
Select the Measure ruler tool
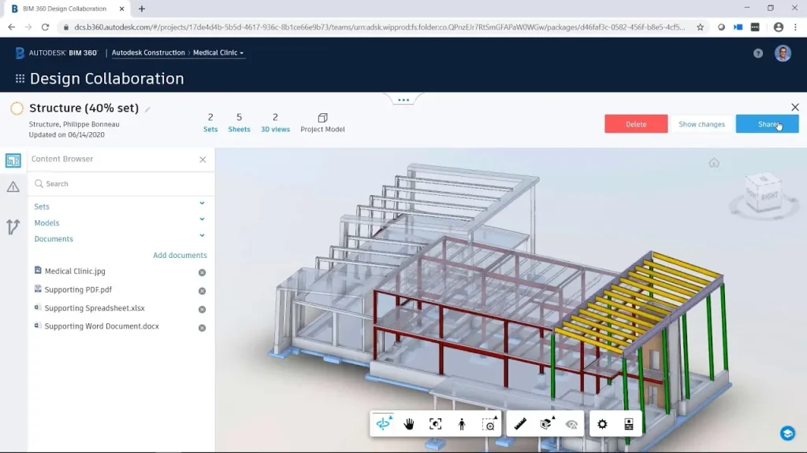click(x=520, y=424)
